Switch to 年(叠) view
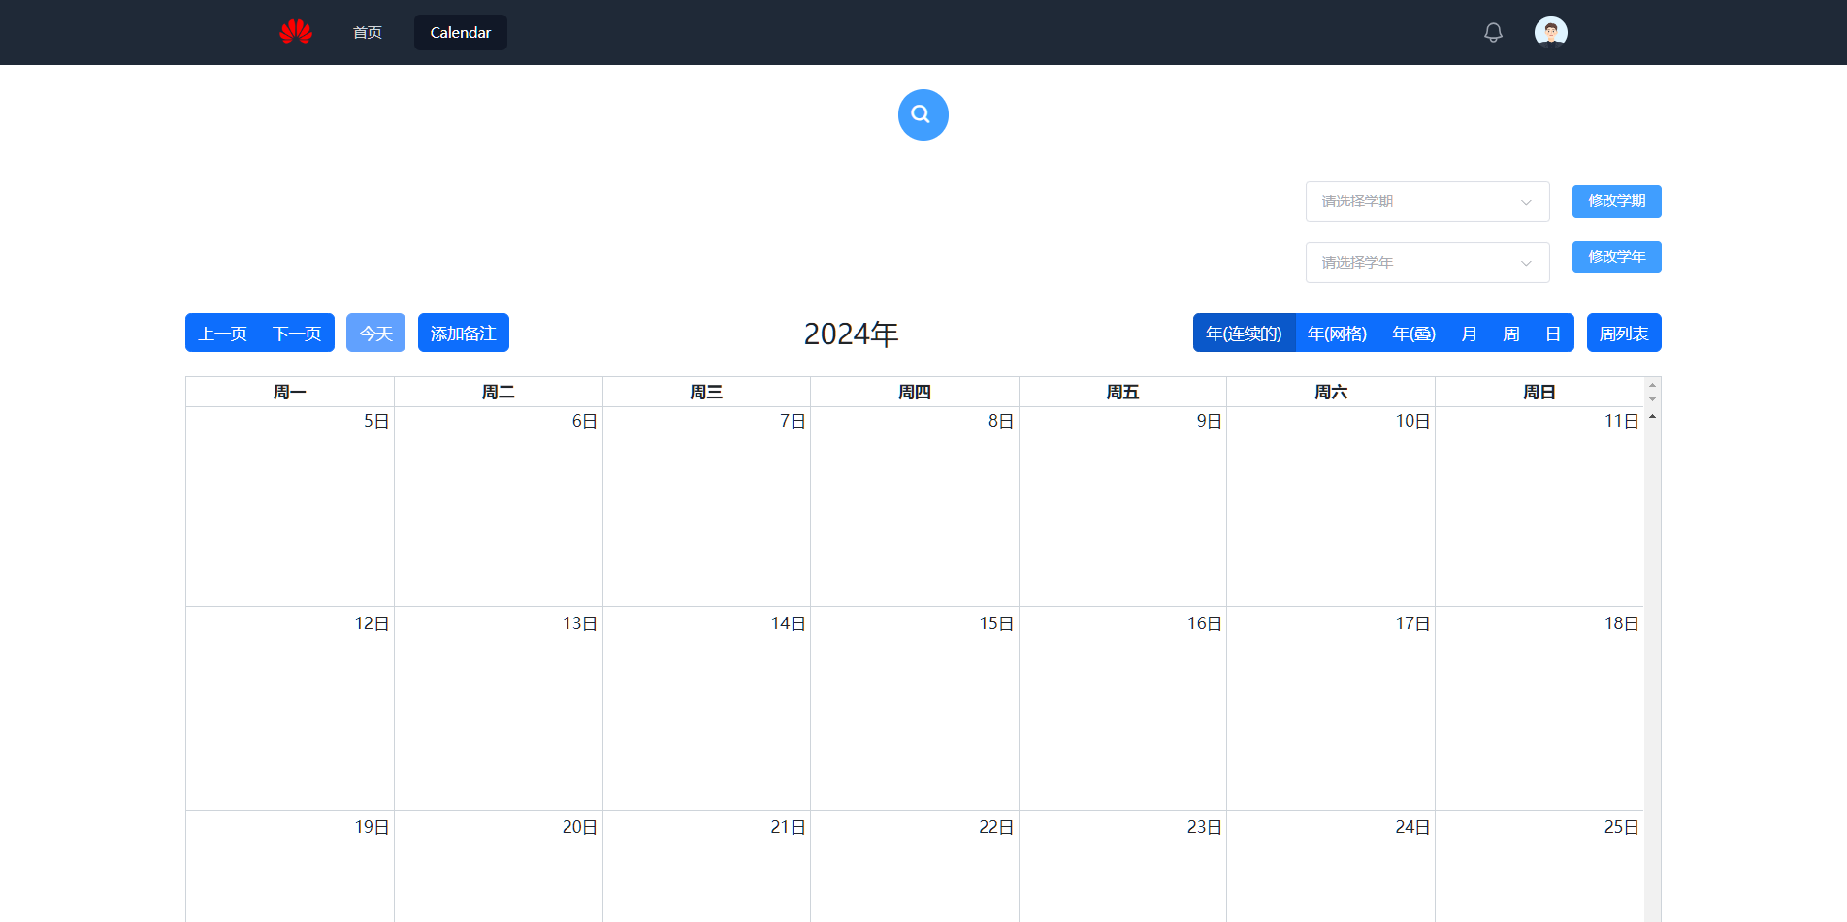The image size is (1847, 922). 1413,334
